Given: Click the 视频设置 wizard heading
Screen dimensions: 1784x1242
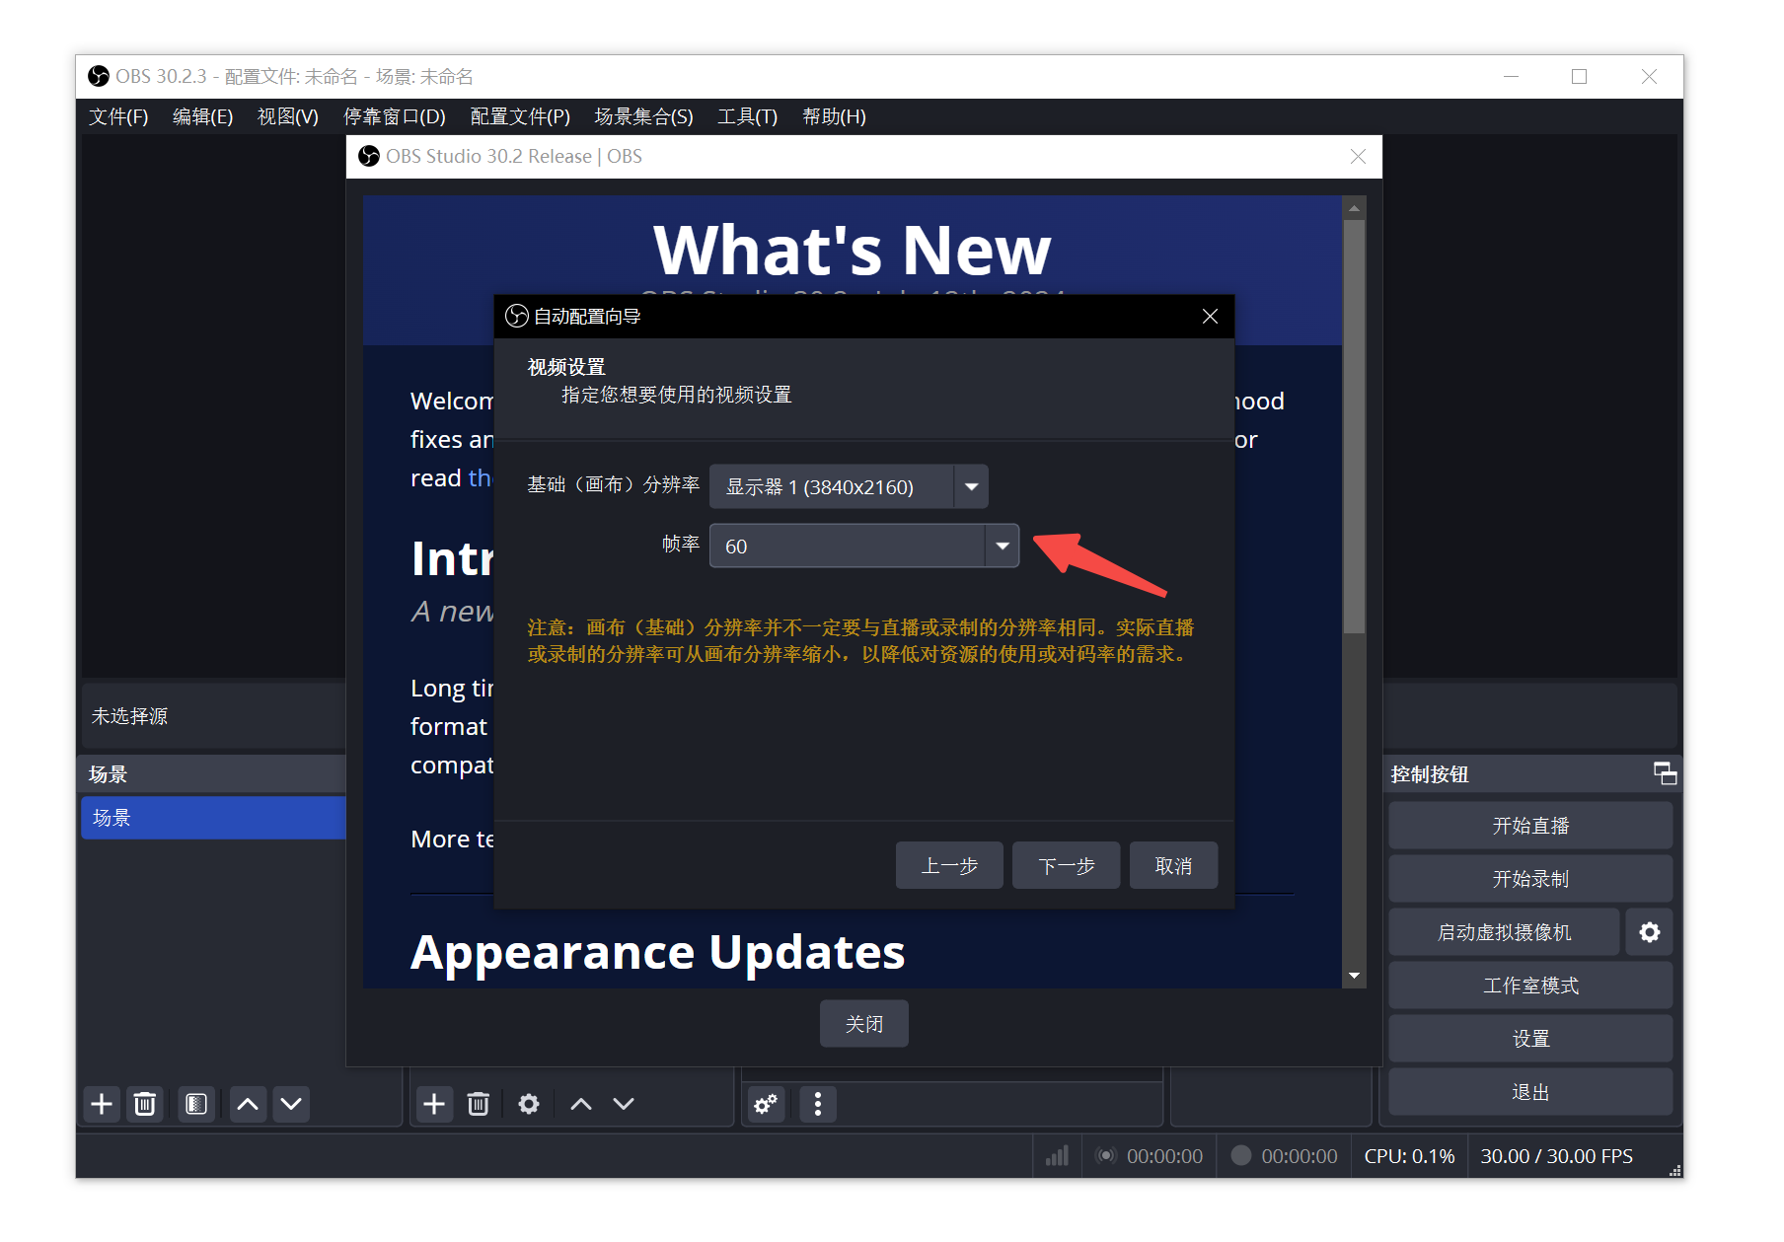Looking at the screenshot, I should [566, 367].
